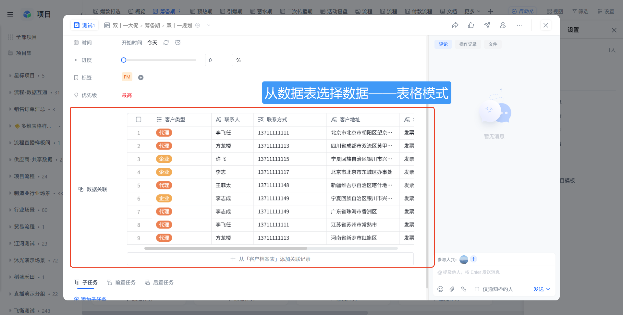Switch to the 评论 tab
This screenshot has width=623, height=315.
443,44
